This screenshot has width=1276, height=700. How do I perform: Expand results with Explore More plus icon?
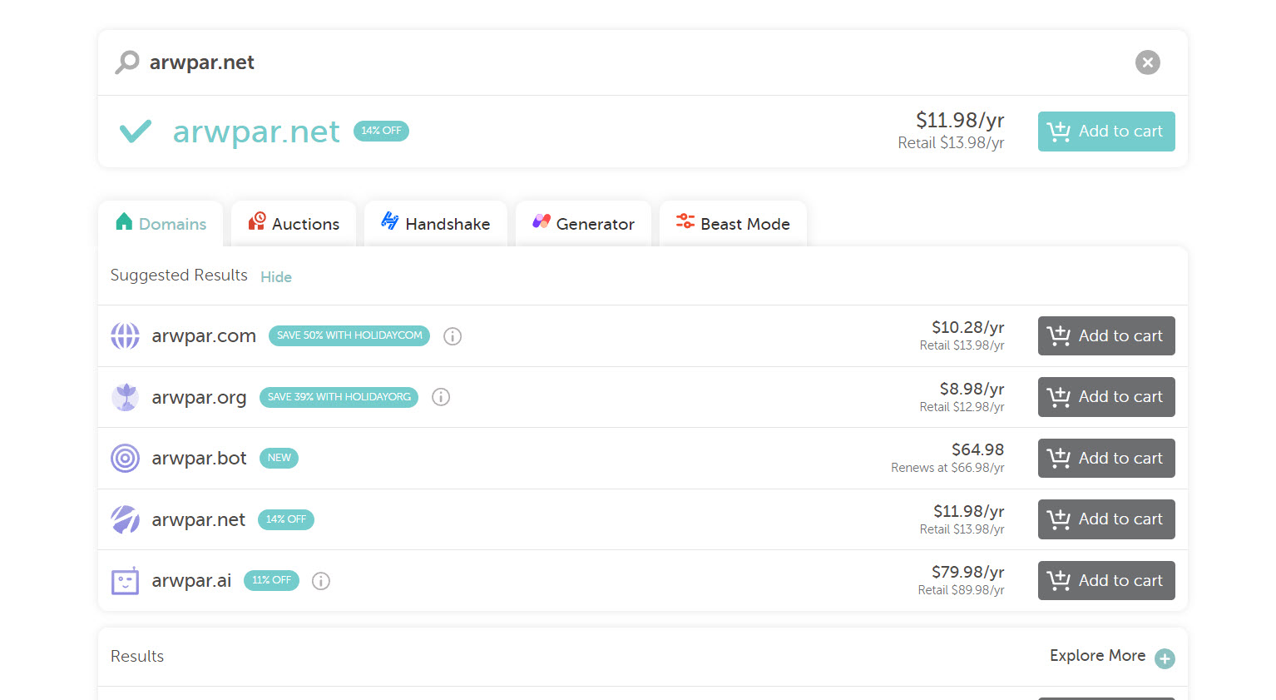[x=1165, y=658]
